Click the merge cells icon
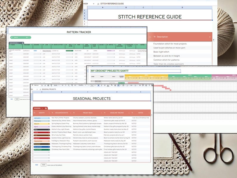Screen dimensions: 237x178 pyautogui.click(x=119, y=85)
